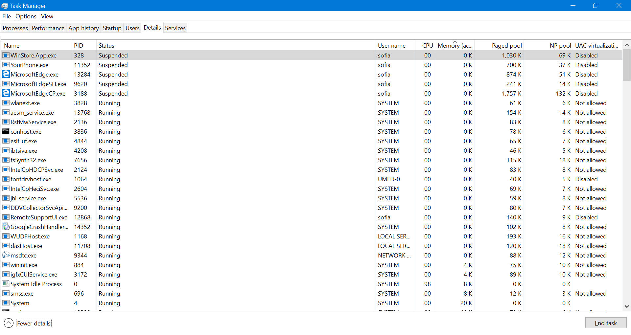This screenshot has width=631, height=335.
Task: Sort by the Memory column header
Action: [455, 46]
